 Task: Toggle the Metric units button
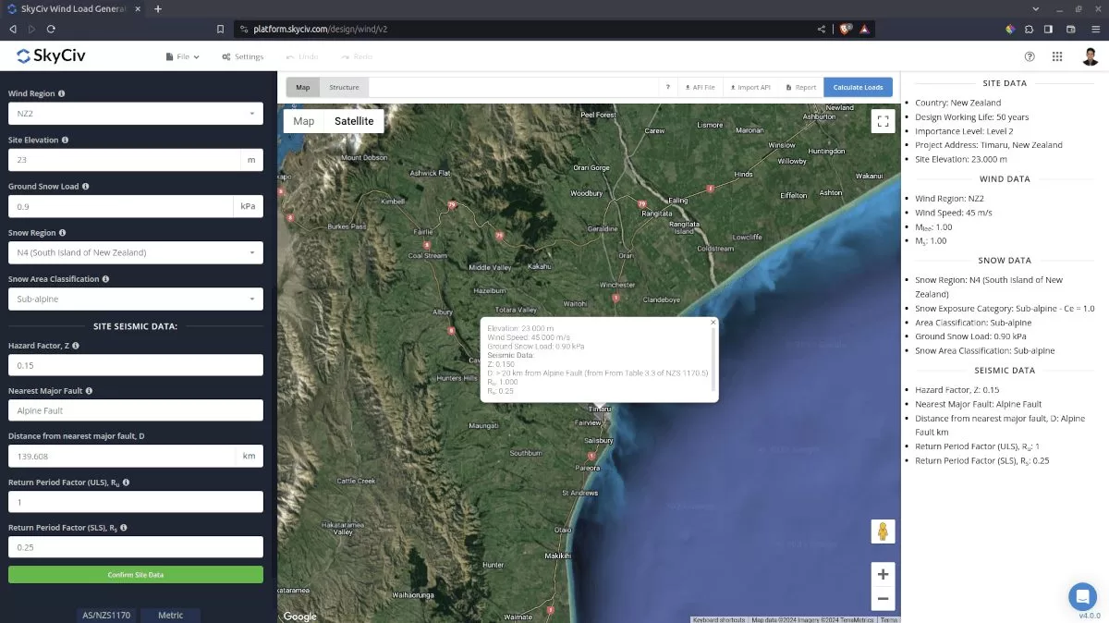170,615
